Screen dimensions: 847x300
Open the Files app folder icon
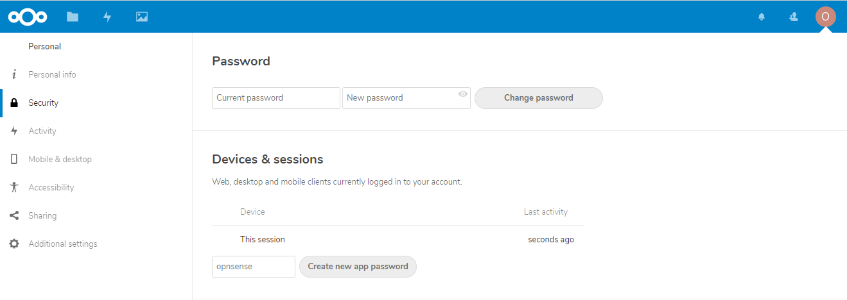click(73, 17)
